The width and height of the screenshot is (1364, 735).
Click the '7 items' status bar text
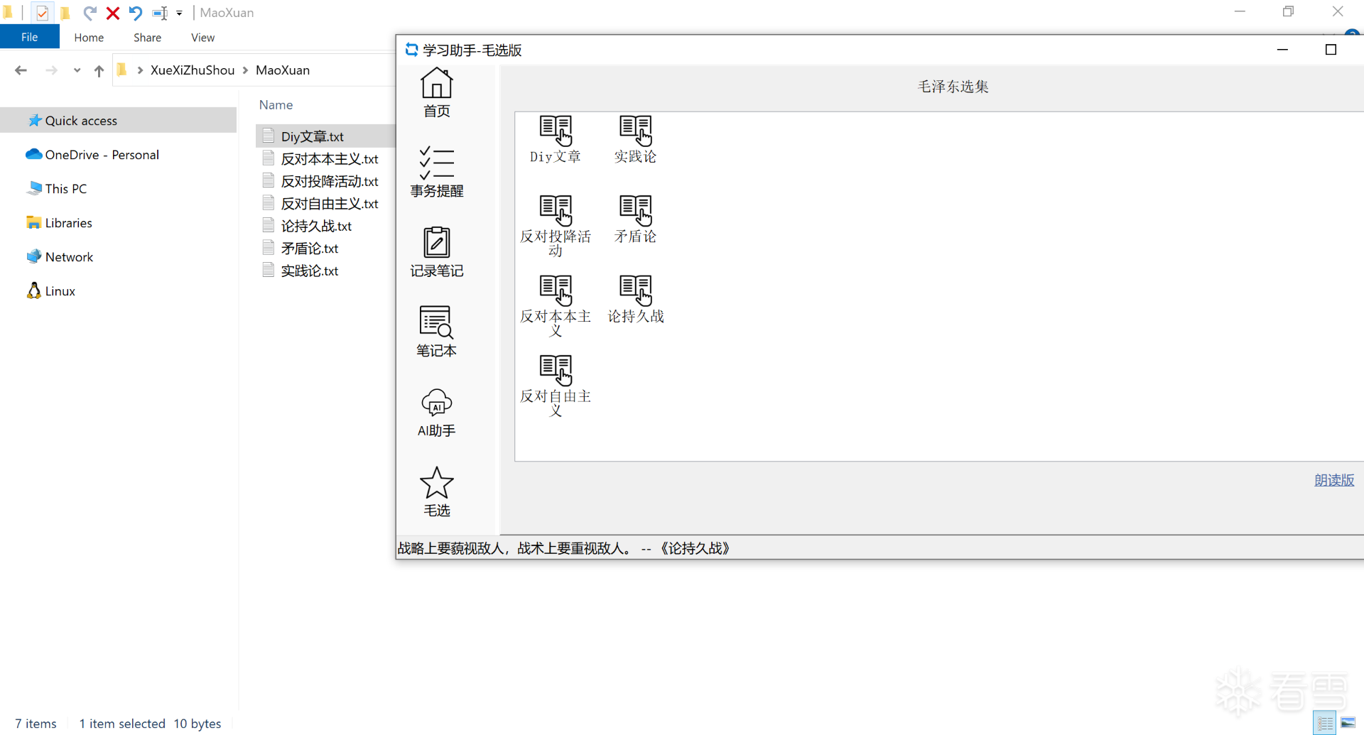click(36, 724)
